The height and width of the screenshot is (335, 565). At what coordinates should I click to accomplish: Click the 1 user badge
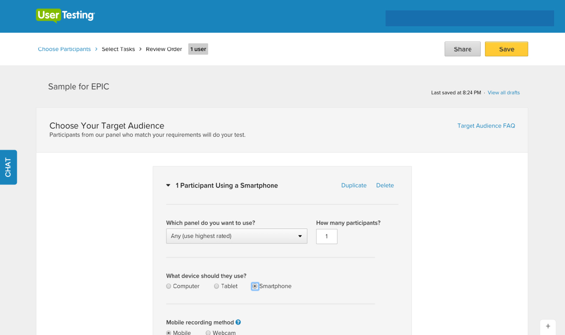pyautogui.click(x=198, y=49)
